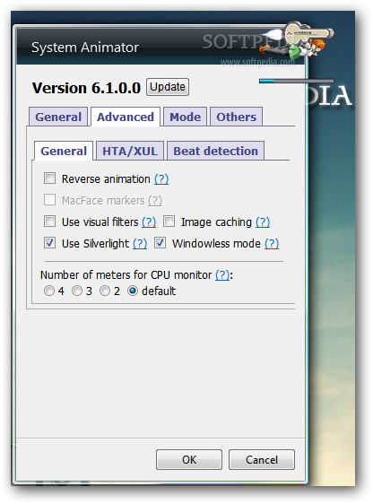Select 4 meters radio button
The width and height of the screenshot is (373, 504).
(49, 291)
